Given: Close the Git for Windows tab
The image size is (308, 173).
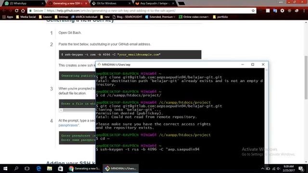Looking at the screenshot, I should click(x=129, y=3).
